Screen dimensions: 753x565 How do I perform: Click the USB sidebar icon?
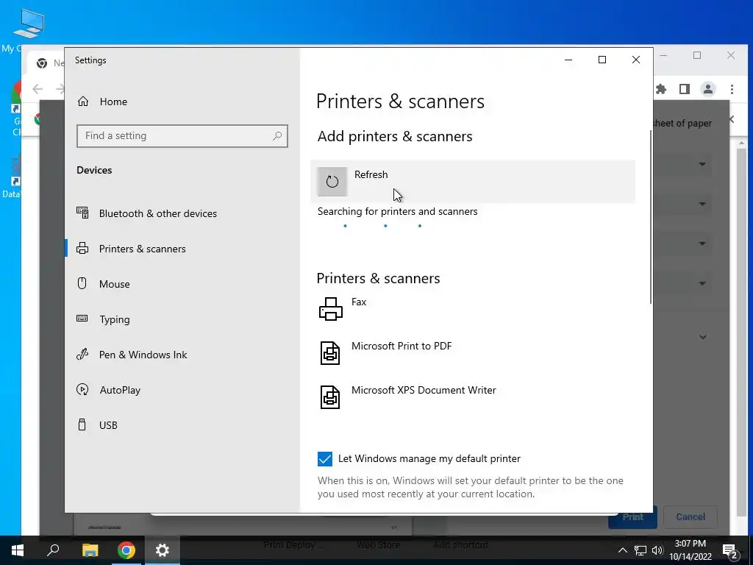coord(82,424)
